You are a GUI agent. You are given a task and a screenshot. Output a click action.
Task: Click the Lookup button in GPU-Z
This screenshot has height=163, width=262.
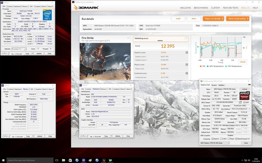(x=244, y=89)
